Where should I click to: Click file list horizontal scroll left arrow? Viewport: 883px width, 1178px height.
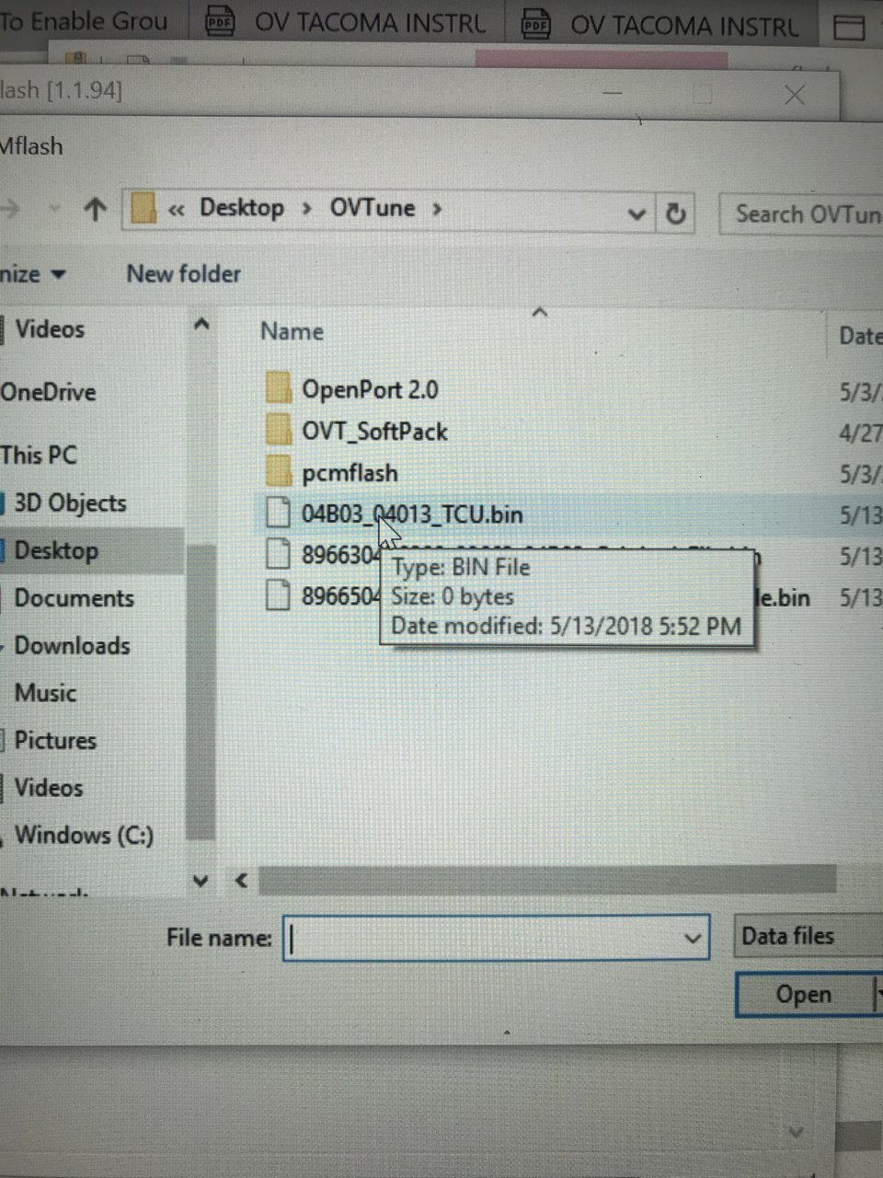pyautogui.click(x=242, y=881)
